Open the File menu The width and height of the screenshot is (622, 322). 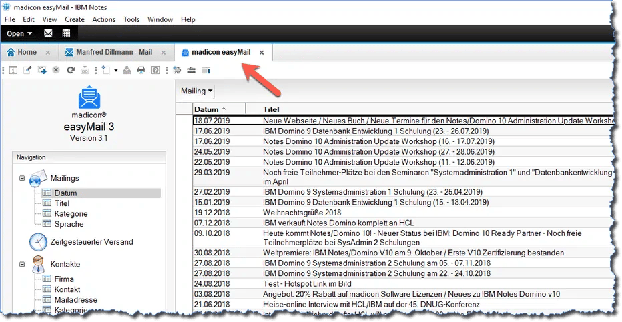(10, 19)
